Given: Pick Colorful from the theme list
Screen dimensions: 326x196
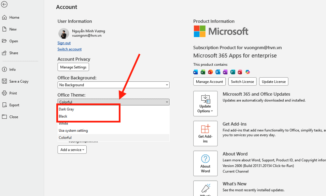Looking at the screenshot, I should (114, 137).
